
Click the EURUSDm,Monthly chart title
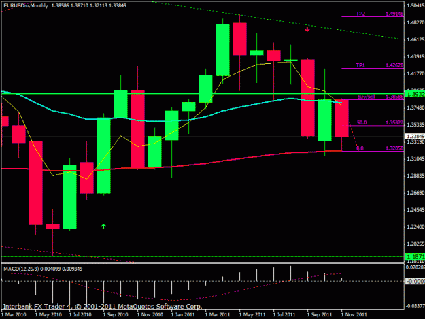tap(26, 5)
